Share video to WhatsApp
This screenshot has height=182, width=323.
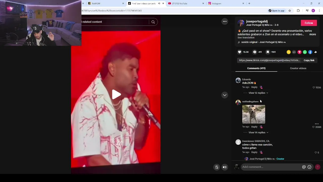(305, 52)
